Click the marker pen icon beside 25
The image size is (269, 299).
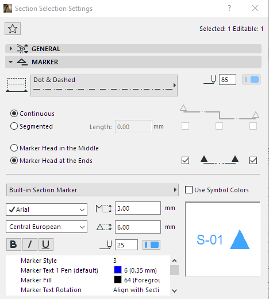106,245
